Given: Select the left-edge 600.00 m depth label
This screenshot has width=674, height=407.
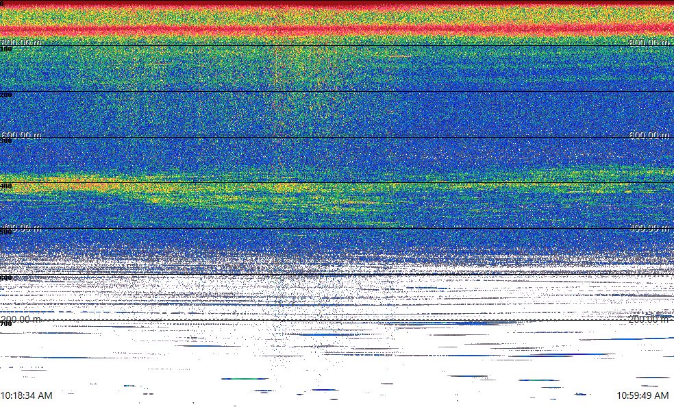Looking at the screenshot, I should [x=21, y=135].
